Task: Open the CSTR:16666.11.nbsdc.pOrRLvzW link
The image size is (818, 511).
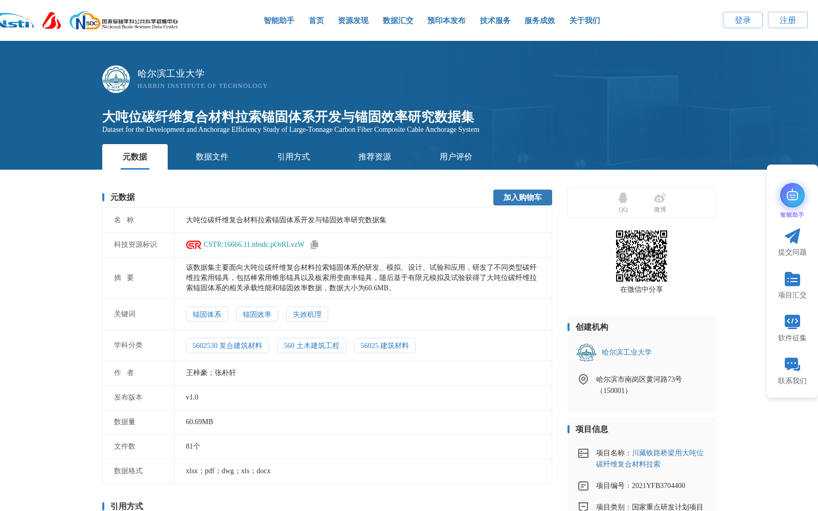Action: click(254, 245)
